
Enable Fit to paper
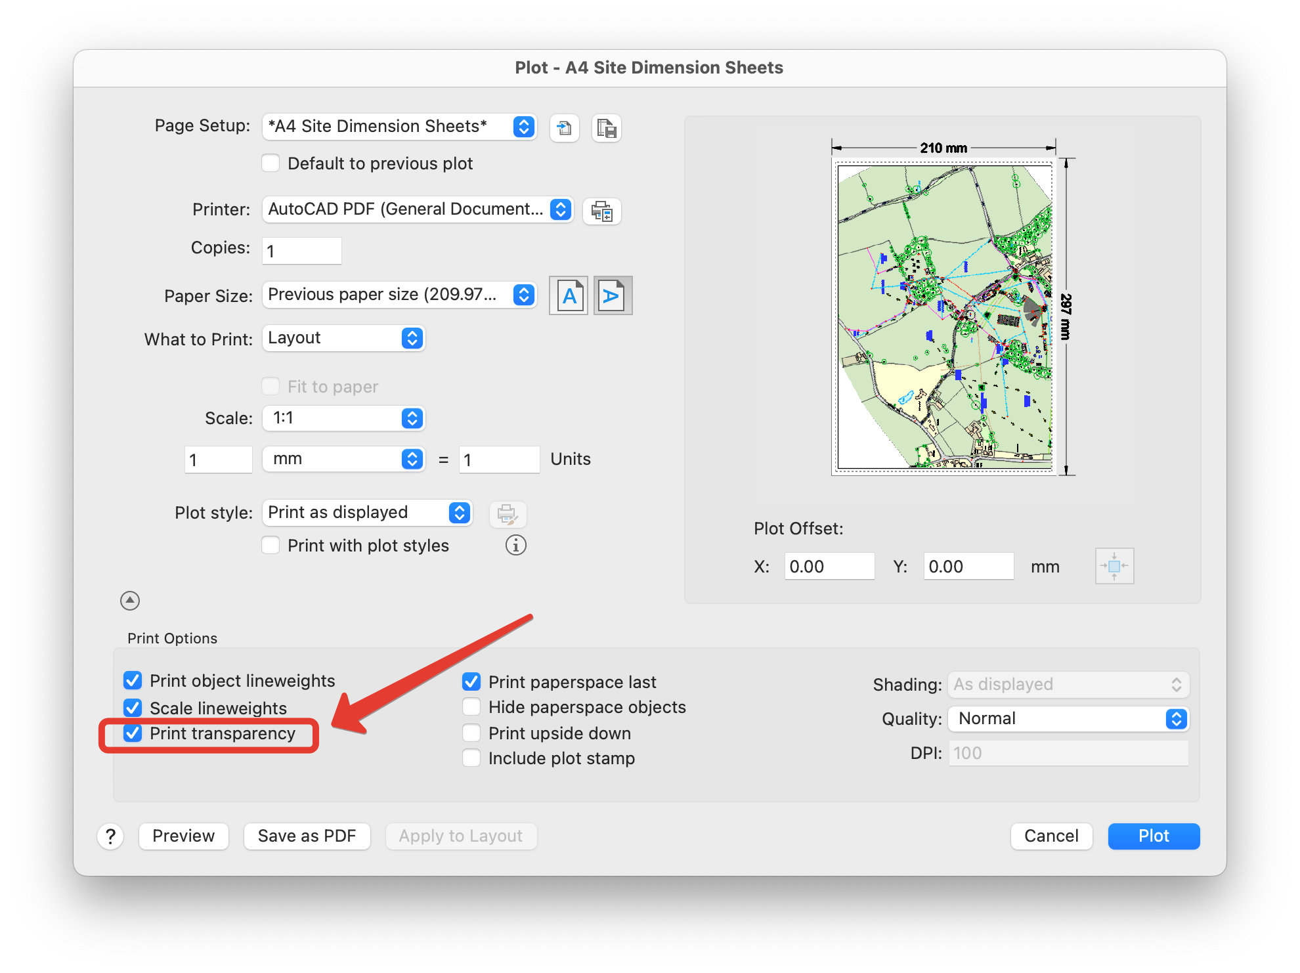(271, 386)
